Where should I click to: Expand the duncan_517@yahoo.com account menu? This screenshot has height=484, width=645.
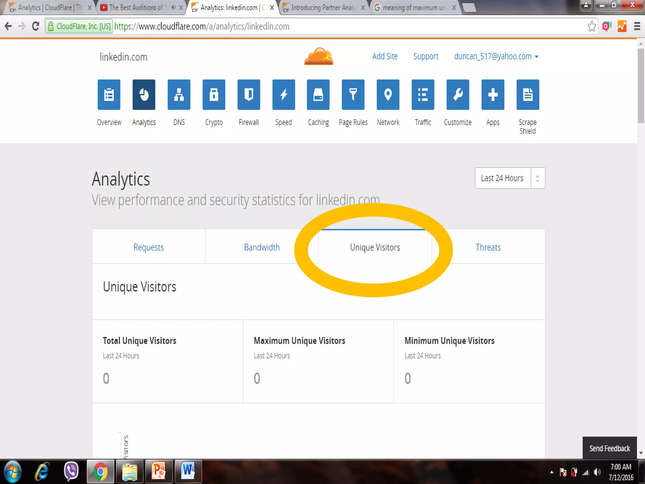pos(496,56)
